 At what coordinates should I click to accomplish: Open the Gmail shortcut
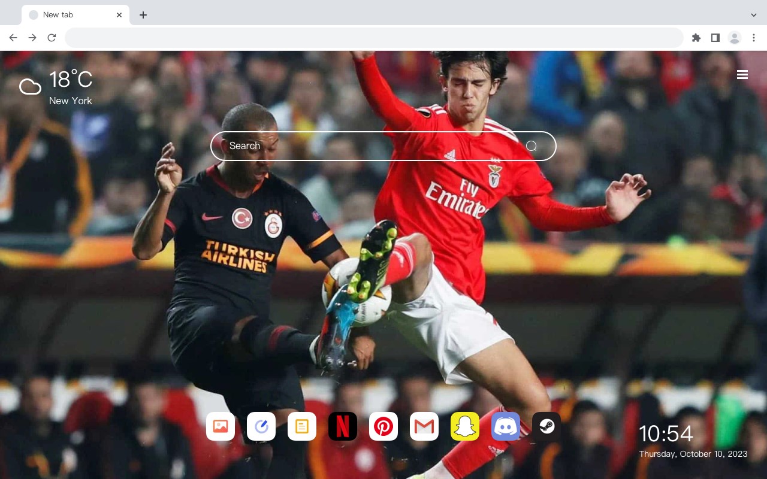click(424, 426)
